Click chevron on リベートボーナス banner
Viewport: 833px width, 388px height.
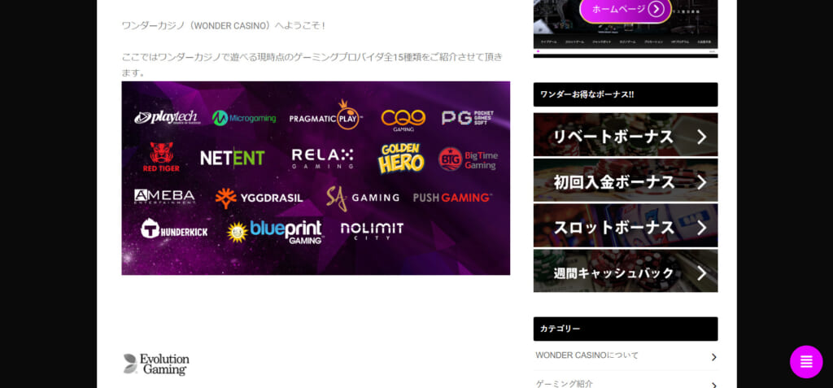coord(702,137)
